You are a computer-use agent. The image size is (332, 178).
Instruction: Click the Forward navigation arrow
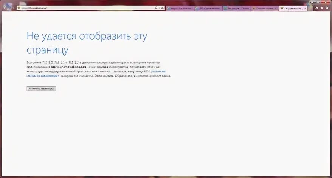(x=13, y=8)
